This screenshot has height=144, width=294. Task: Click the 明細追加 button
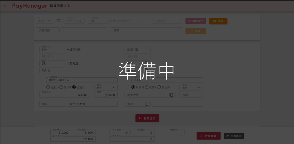point(147,118)
